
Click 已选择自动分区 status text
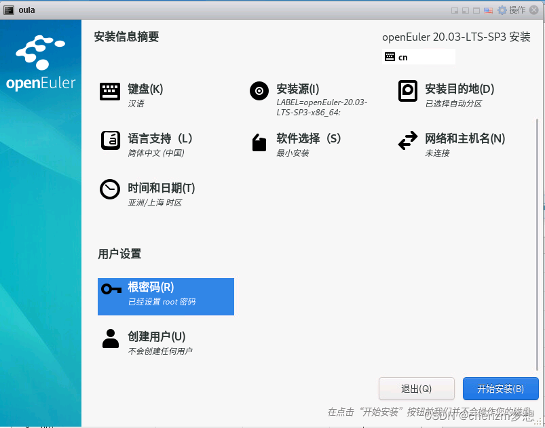pyautogui.click(x=453, y=104)
